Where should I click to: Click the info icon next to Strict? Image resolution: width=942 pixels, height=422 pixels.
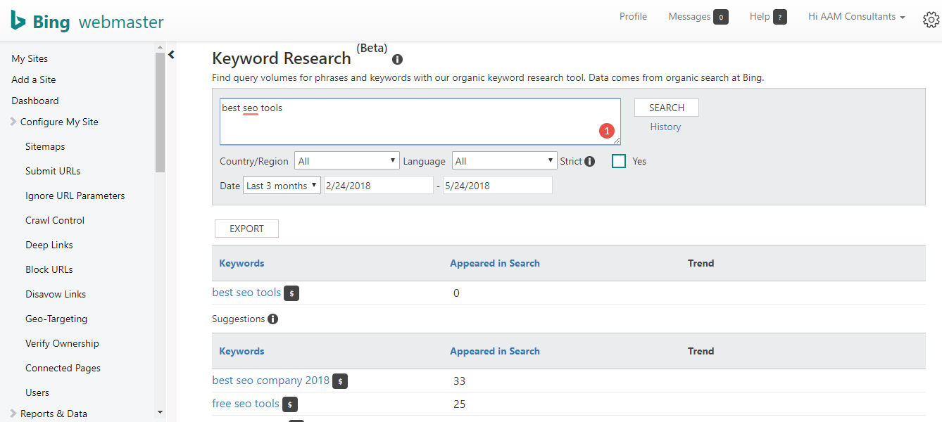click(x=589, y=161)
